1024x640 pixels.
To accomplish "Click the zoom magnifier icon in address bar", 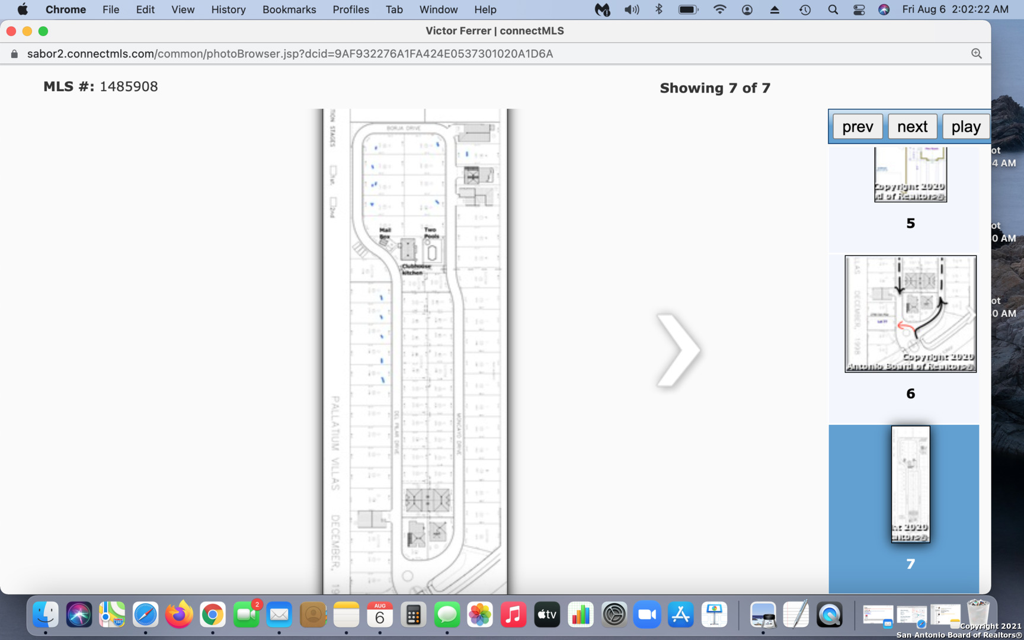I will click(x=977, y=54).
